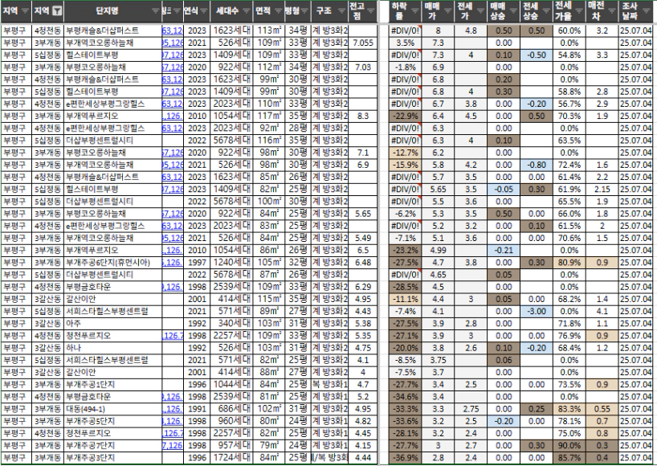Expand the 매매가 filter dropdown
657x466 pixels.
(448, 11)
